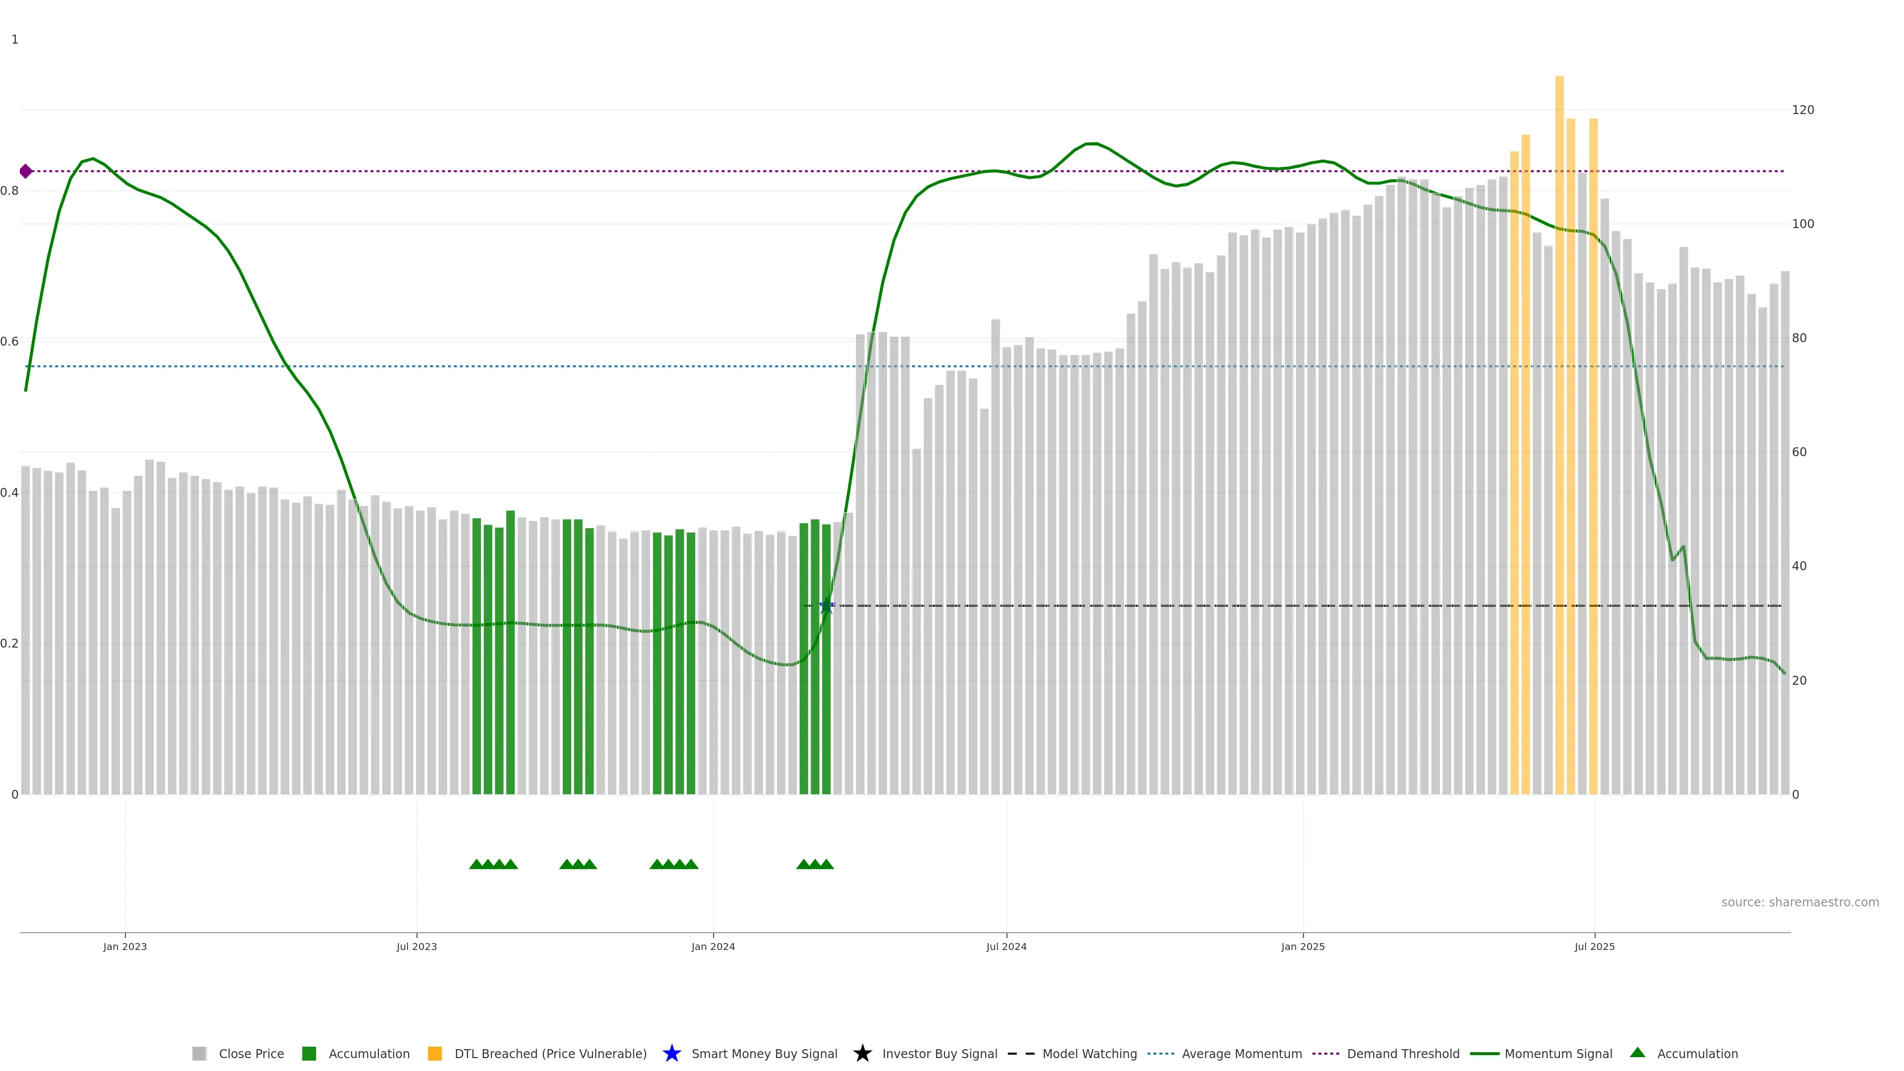Click the Jul 2024 axis label
The height and width of the screenshot is (1071, 1904).
click(1006, 946)
